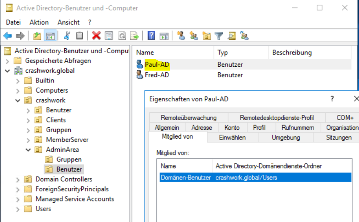Screen dimensions: 359x222
Task: Select the Fred-AD user row
Action: [x=243, y=75]
